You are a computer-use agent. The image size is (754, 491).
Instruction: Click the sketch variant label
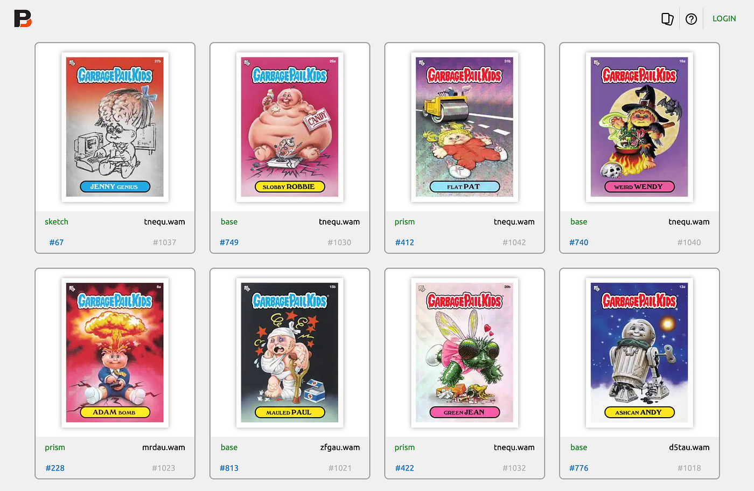[x=57, y=222]
